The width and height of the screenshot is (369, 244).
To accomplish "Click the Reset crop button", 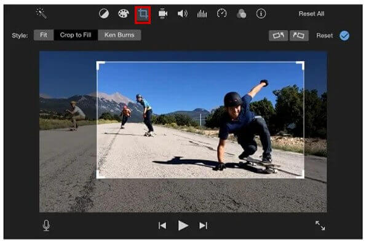I will click(x=325, y=36).
